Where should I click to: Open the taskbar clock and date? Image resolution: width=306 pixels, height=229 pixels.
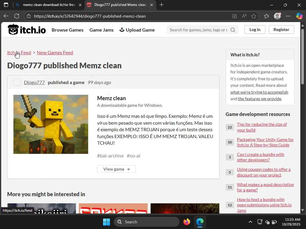[x=291, y=222]
